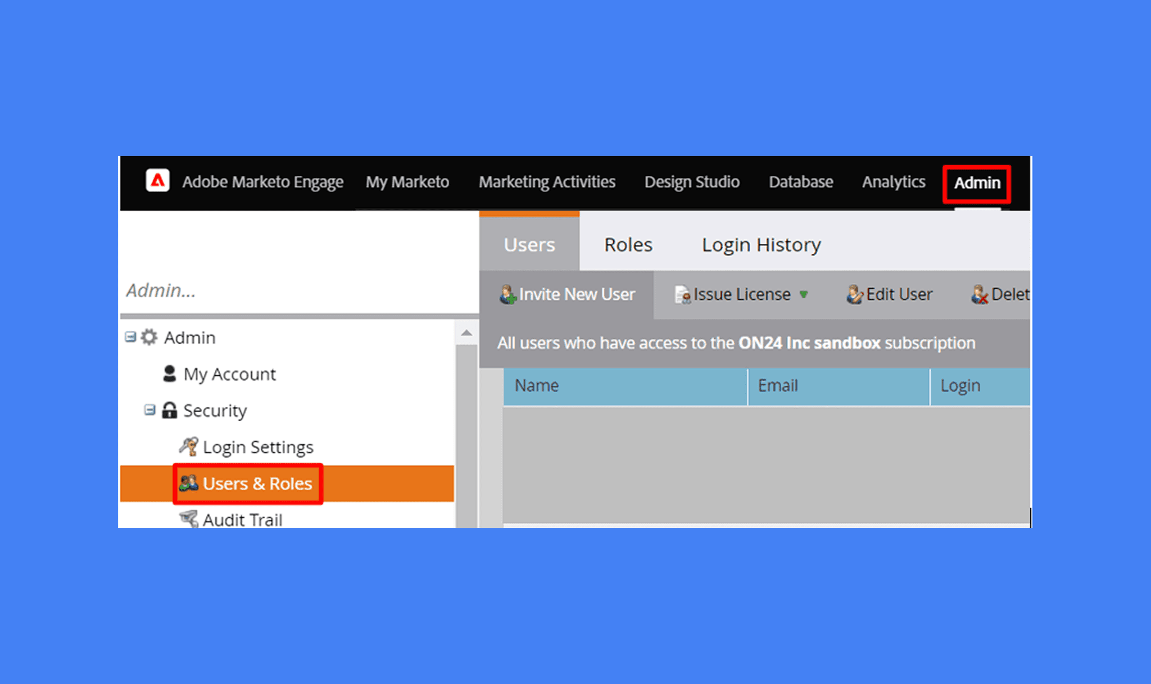Click the ON24 Inc sandbox subscription text

pos(736,343)
